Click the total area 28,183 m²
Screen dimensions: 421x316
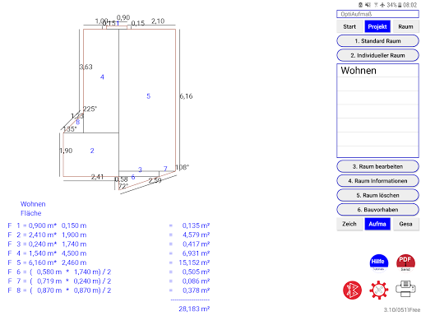pos(194,309)
